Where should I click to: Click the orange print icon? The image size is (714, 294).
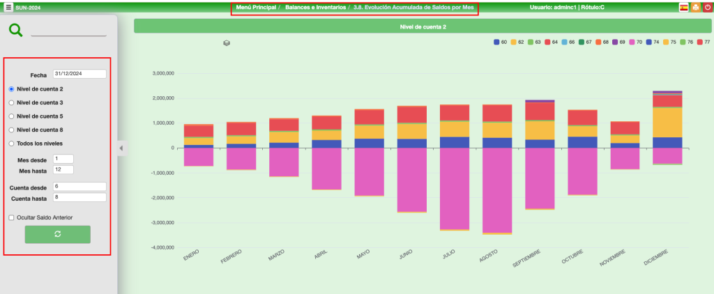(x=694, y=7)
